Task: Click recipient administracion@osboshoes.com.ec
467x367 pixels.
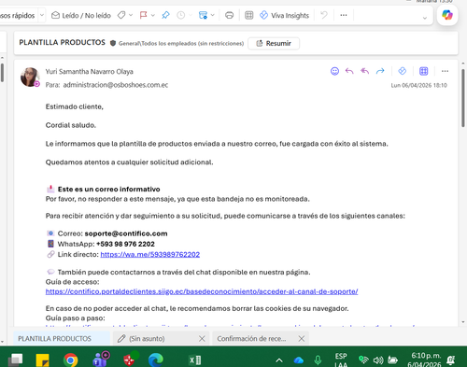Action: pos(116,85)
